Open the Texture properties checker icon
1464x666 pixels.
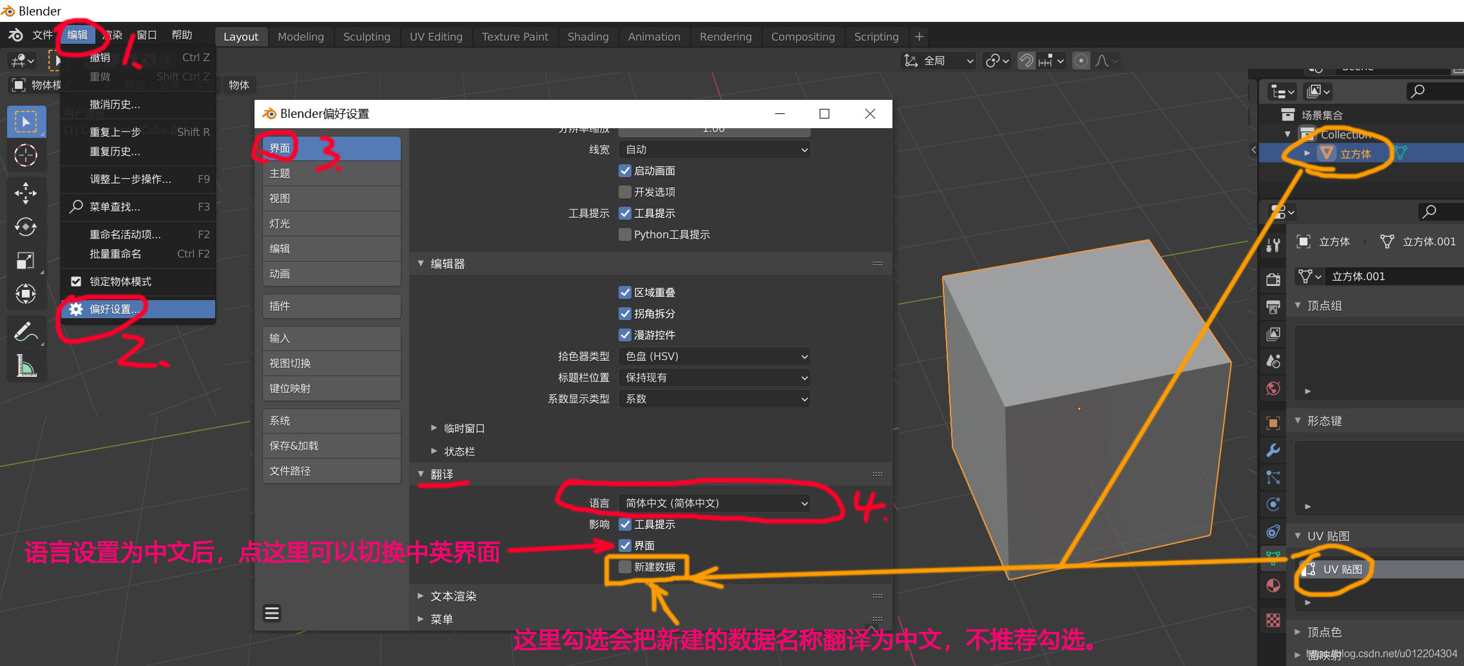click(x=1273, y=620)
